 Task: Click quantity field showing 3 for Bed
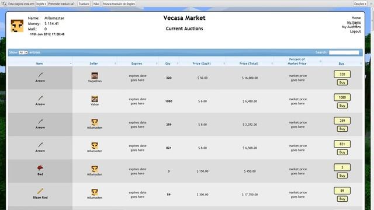point(342,167)
